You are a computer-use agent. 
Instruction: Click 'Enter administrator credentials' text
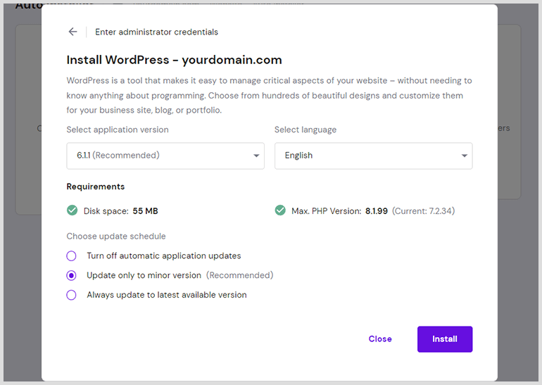(156, 32)
